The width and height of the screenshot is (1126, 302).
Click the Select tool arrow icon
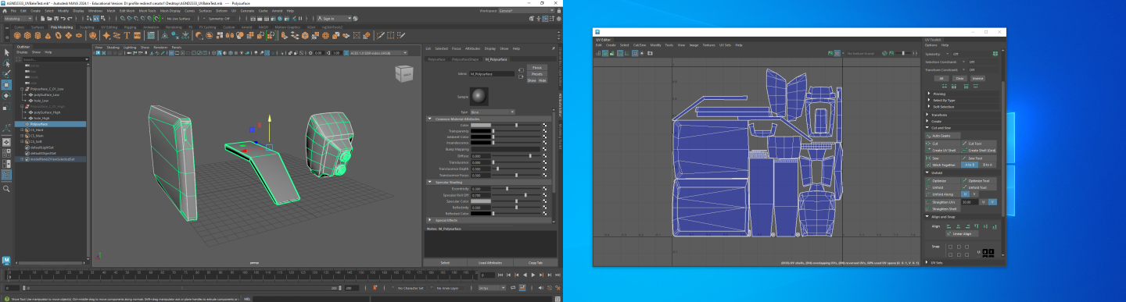coord(7,52)
